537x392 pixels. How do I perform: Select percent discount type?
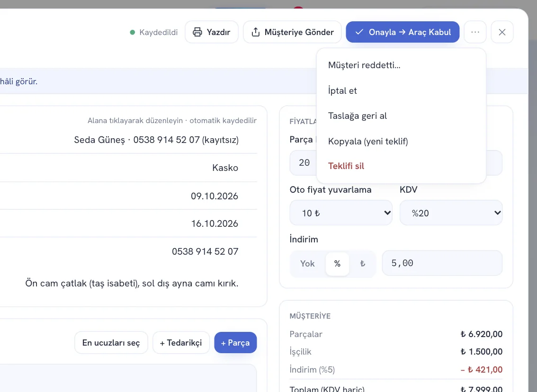[337, 264]
